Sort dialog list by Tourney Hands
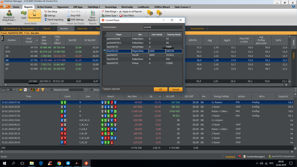 174,34
